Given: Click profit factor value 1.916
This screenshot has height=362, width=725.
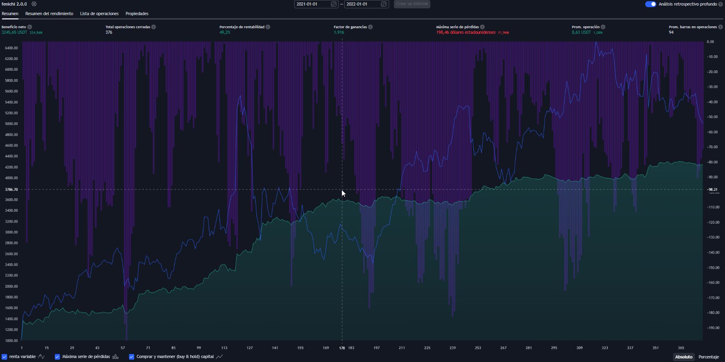Looking at the screenshot, I should (339, 33).
